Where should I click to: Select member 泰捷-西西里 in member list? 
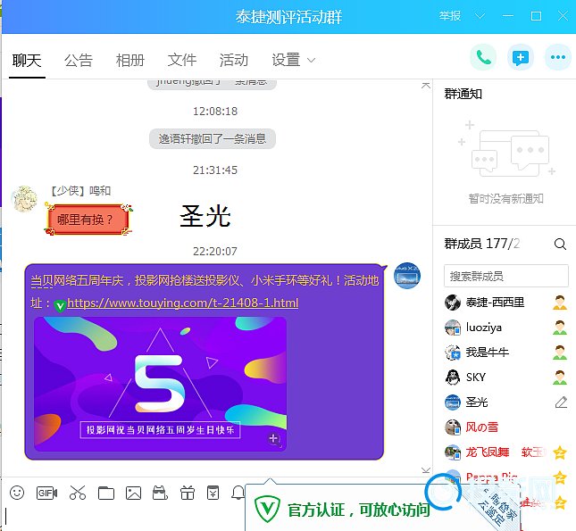click(x=506, y=303)
